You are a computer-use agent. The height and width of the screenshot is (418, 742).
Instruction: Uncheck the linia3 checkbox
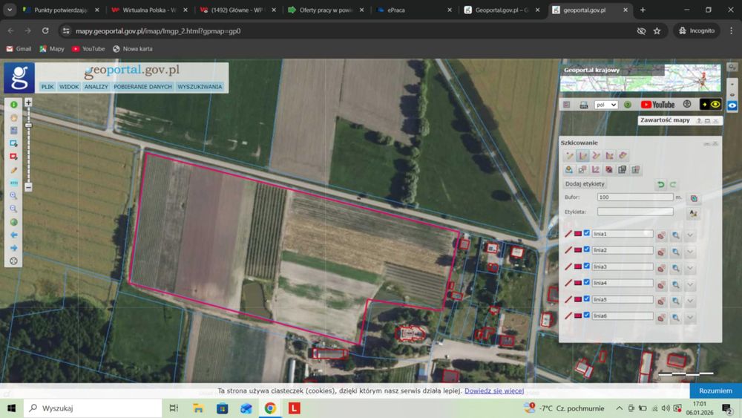coord(587,266)
